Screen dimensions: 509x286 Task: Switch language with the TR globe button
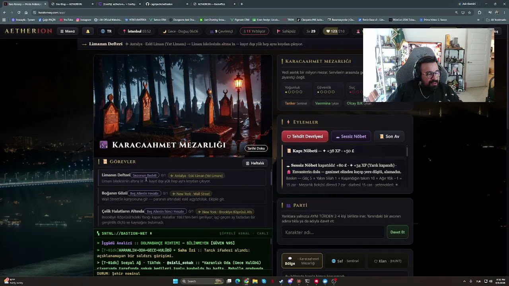106,31
